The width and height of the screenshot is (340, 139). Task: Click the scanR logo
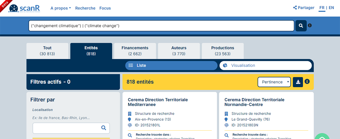pyautogui.click(x=24, y=8)
